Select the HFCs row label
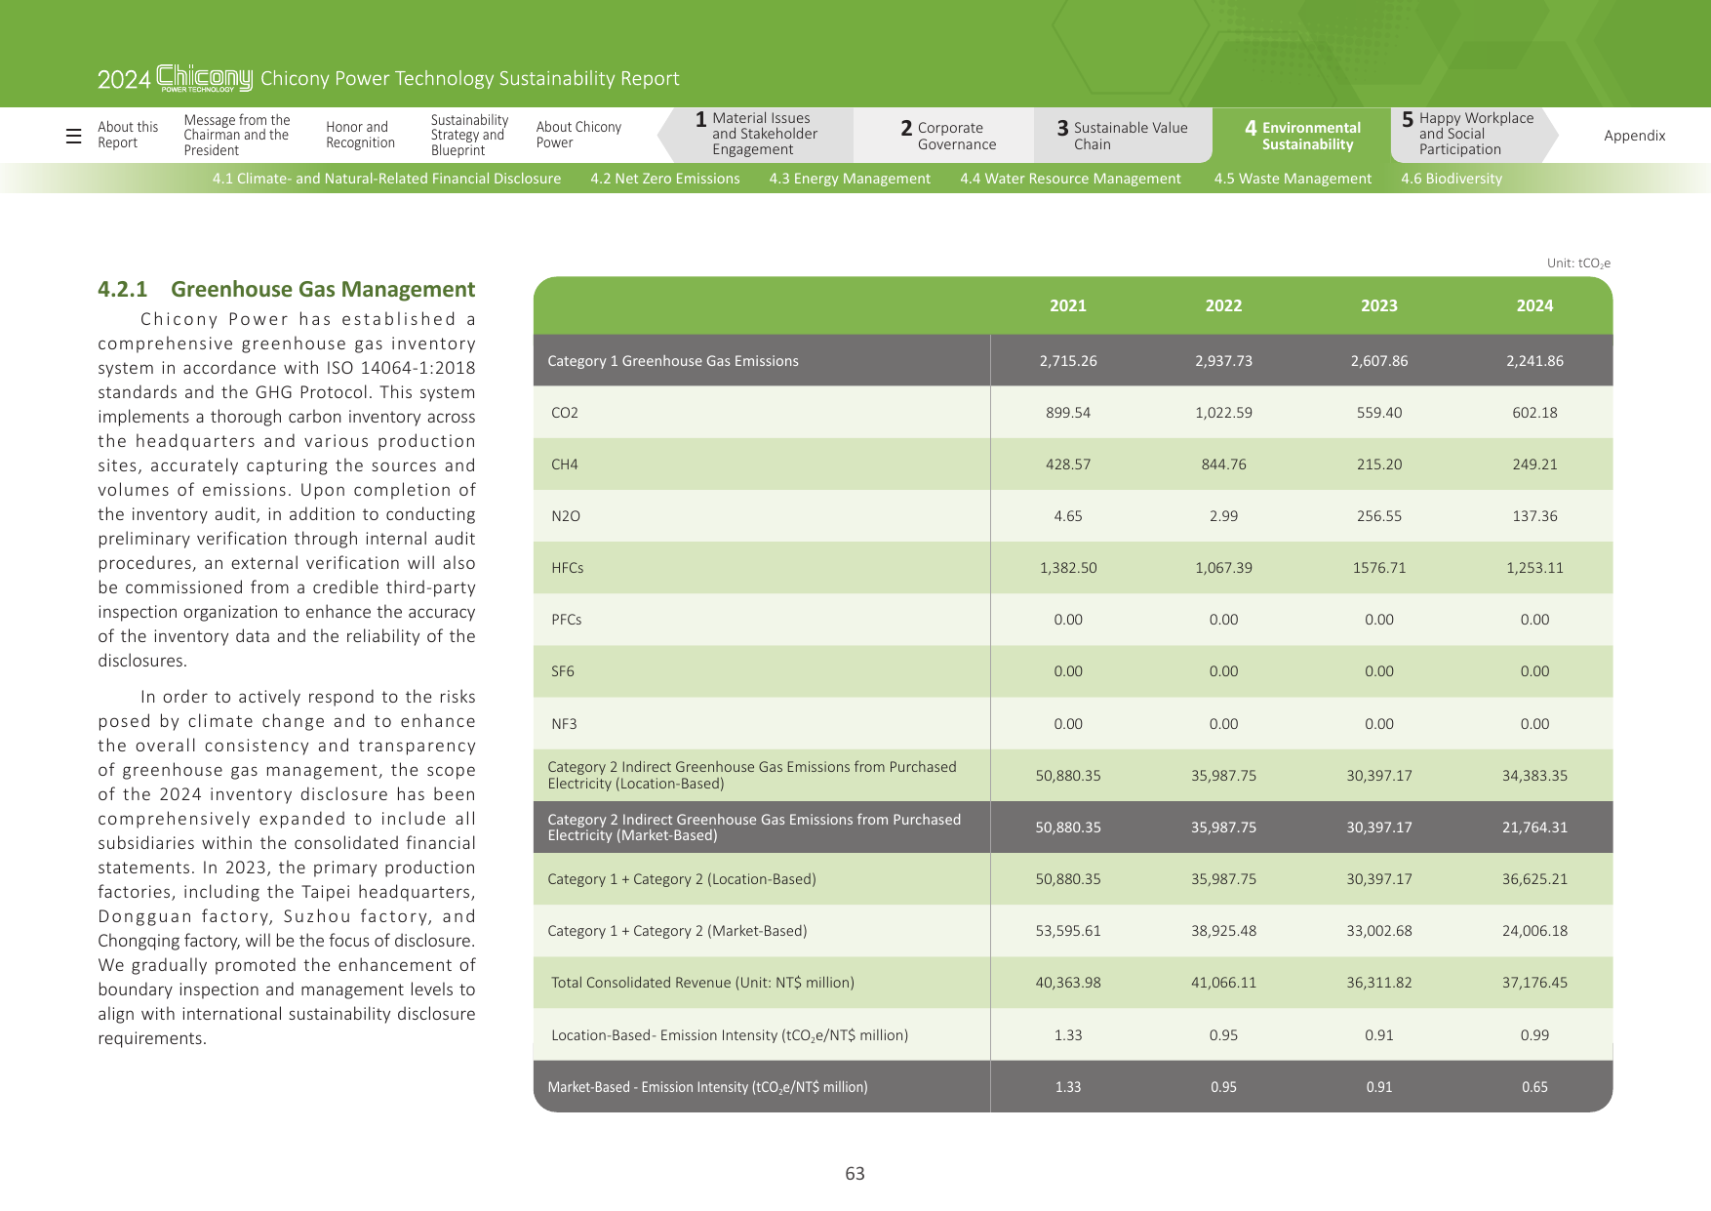 point(567,568)
